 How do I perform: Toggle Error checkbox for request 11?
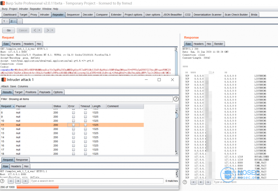point(74,125)
